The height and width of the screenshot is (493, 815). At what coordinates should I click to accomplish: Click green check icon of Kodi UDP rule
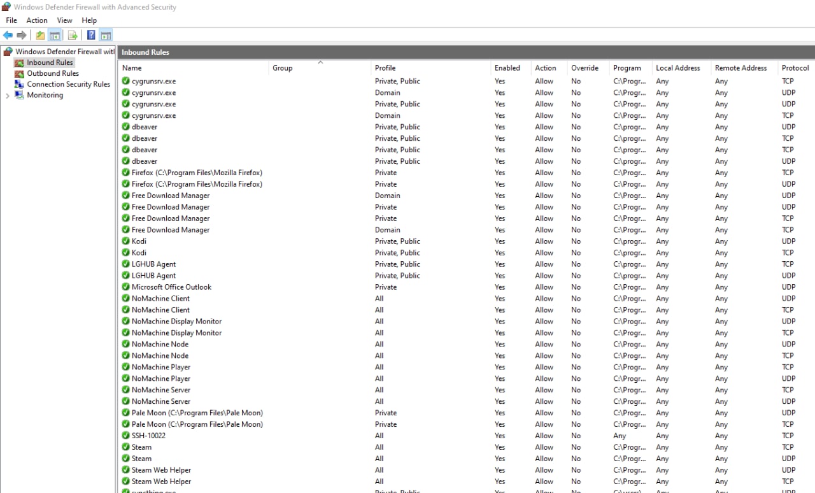[126, 241]
